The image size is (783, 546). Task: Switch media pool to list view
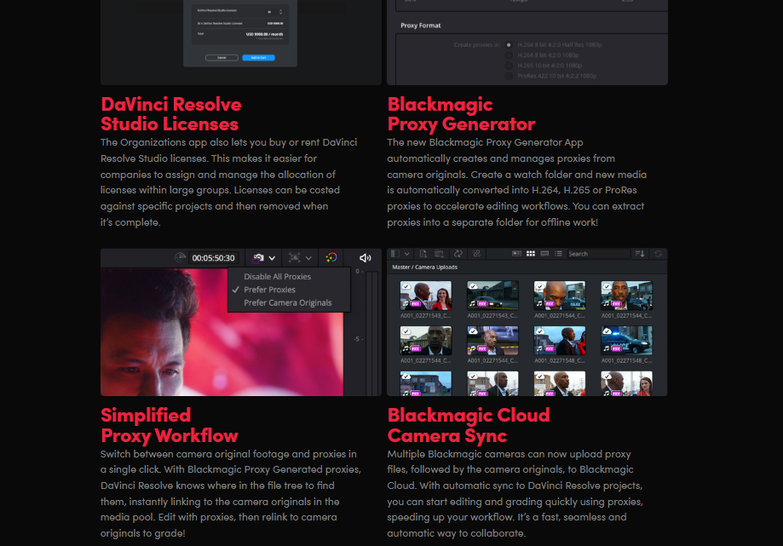(558, 254)
